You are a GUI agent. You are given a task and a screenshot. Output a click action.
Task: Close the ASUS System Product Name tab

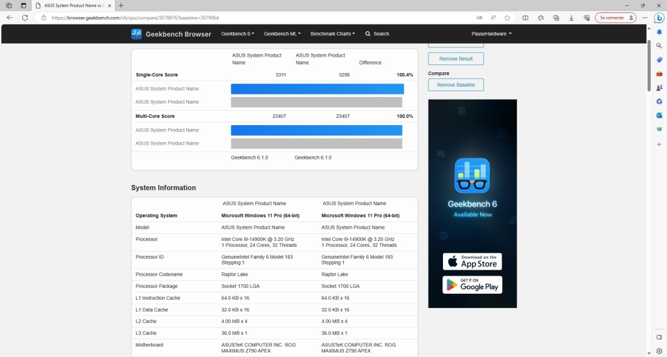coord(109,5)
